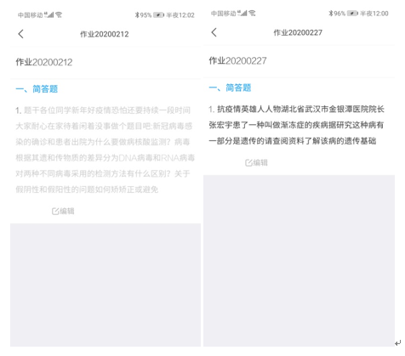The width and height of the screenshot is (405, 356).
Task: Go back from 作业20200212 screen
Action: tap(20, 34)
